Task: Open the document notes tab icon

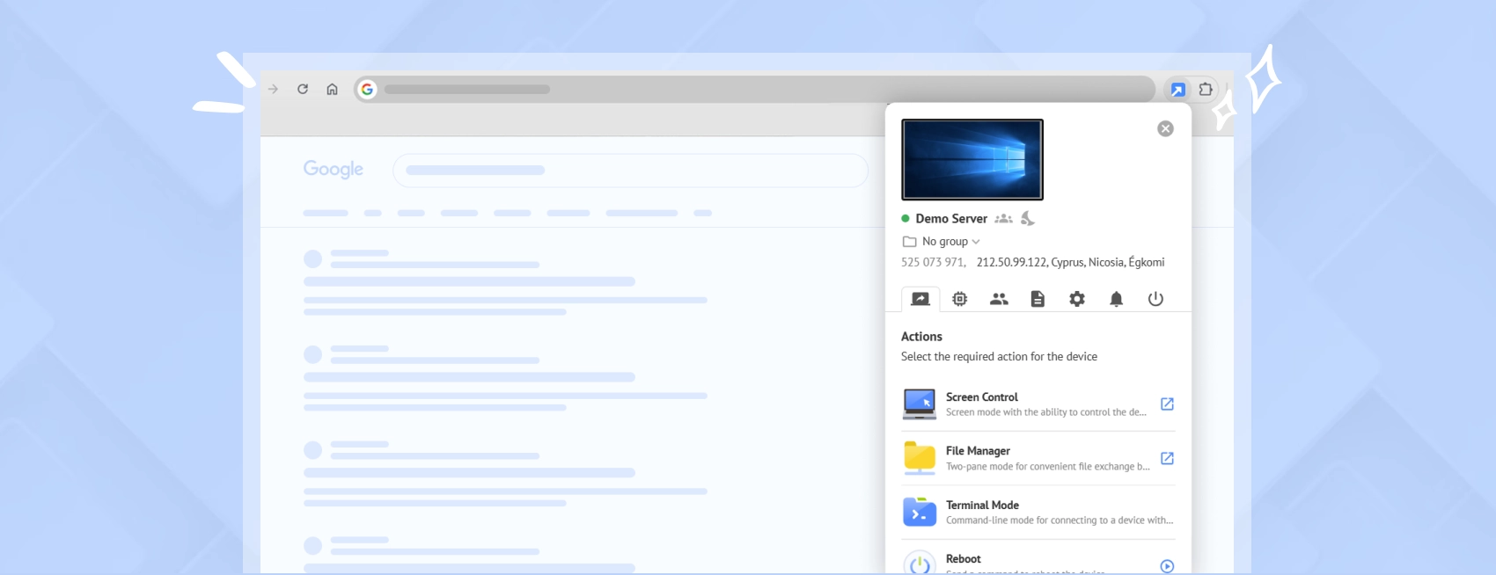Action: point(1038,299)
